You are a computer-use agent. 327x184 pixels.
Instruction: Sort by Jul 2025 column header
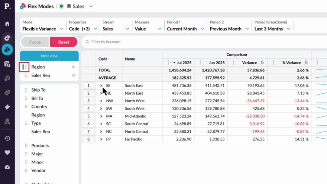[x=184, y=62]
